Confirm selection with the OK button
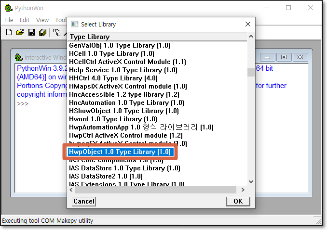 click(238, 201)
